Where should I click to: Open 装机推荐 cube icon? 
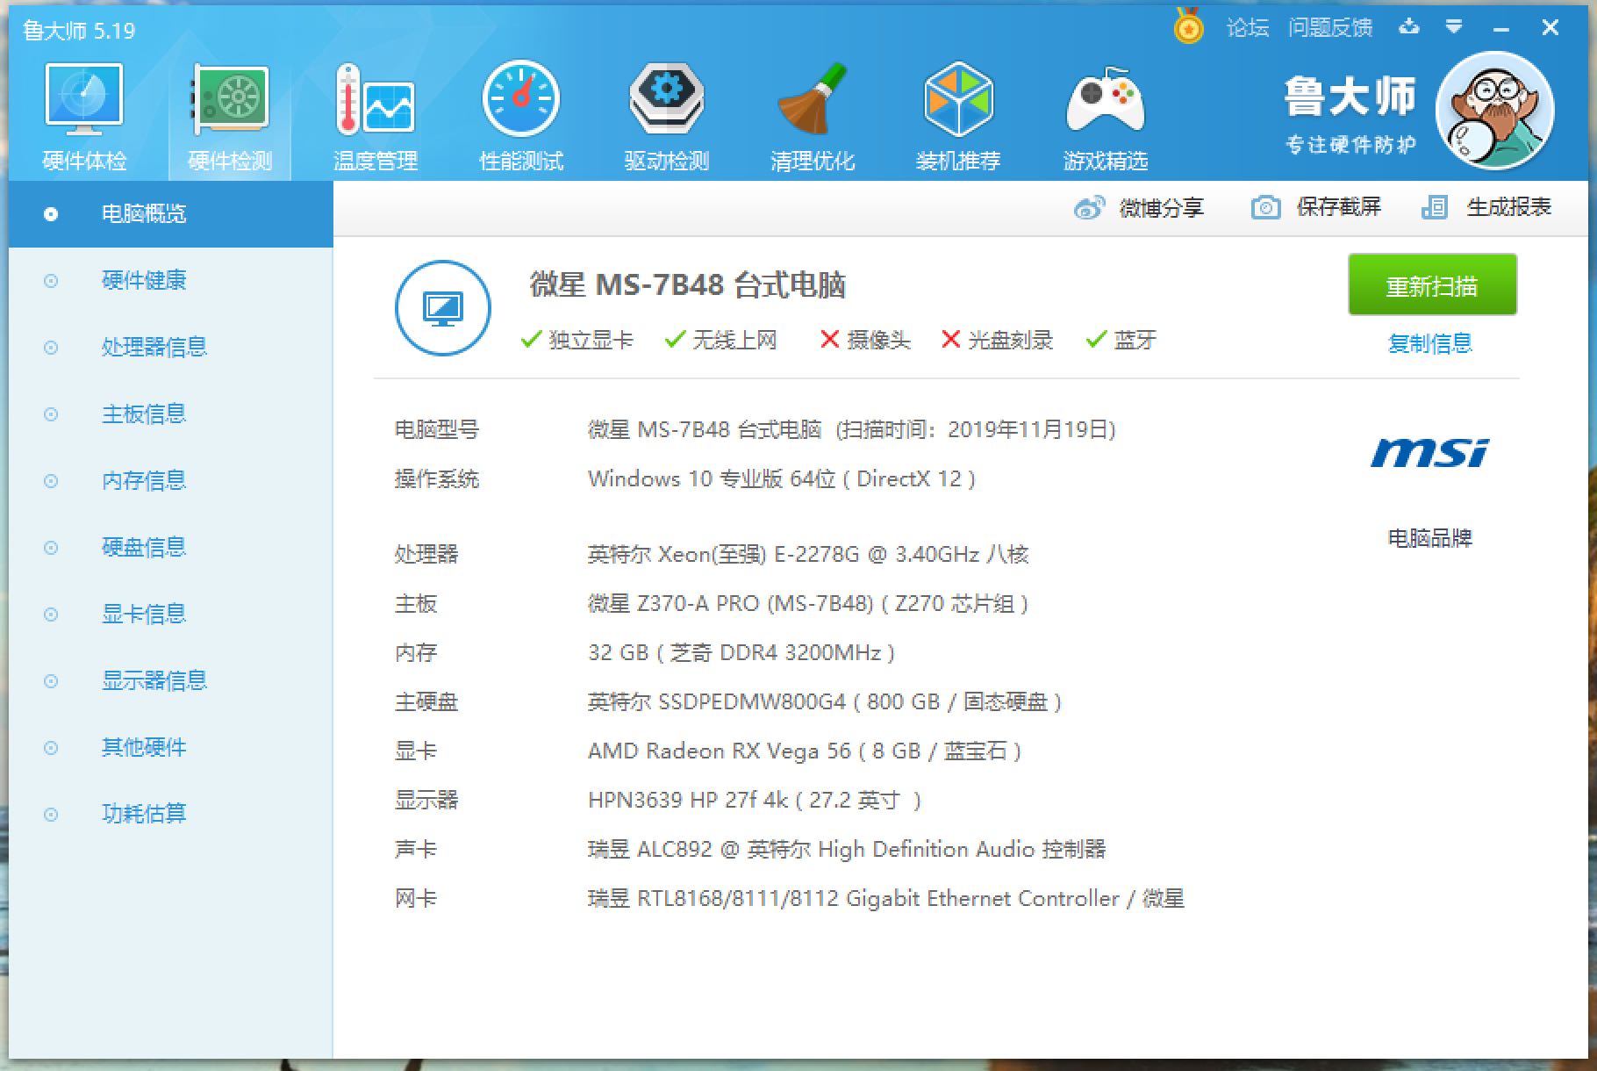coord(958,98)
